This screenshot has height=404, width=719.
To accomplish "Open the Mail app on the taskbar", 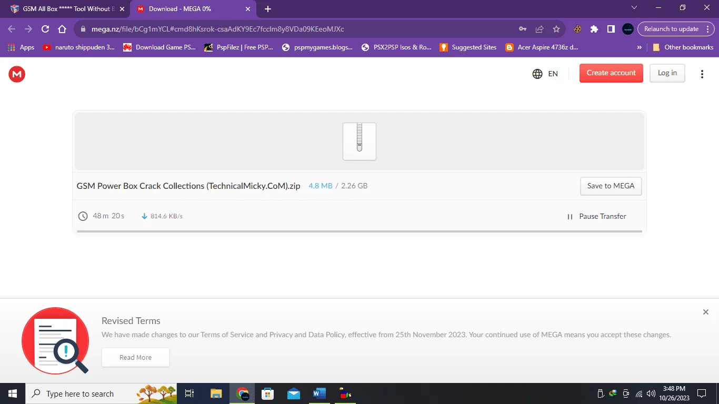I will pos(294,393).
